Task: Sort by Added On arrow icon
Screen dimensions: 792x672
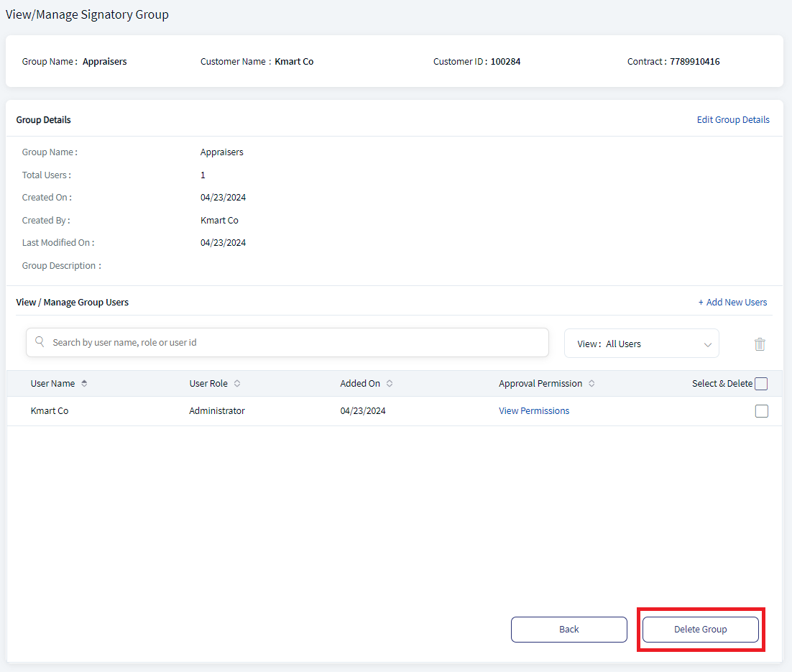Action: pyautogui.click(x=390, y=384)
